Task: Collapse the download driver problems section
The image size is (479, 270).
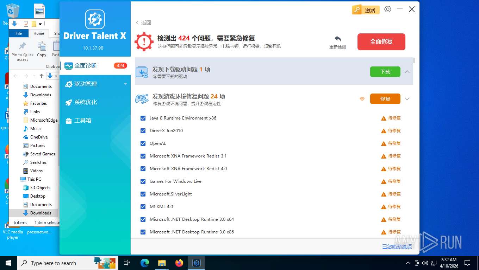Action: pyautogui.click(x=407, y=72)
